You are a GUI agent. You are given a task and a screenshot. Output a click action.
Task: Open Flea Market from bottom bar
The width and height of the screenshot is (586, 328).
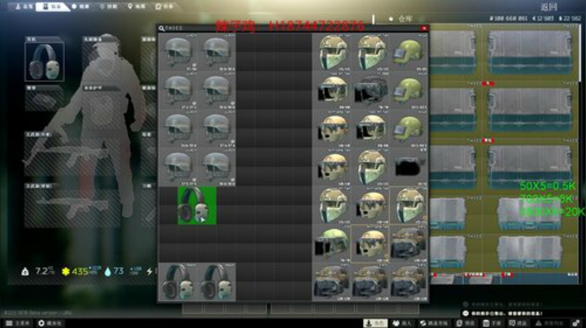[x=434, y=323]
